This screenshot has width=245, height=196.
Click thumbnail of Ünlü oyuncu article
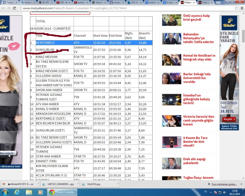pyautogui.click(x=171, y=20)
